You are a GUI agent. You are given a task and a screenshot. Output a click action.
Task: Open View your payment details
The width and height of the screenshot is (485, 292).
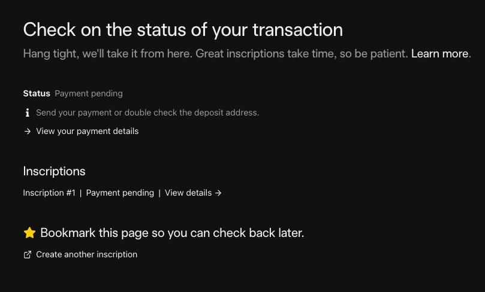pyautogui.click(x=87, y=131)
